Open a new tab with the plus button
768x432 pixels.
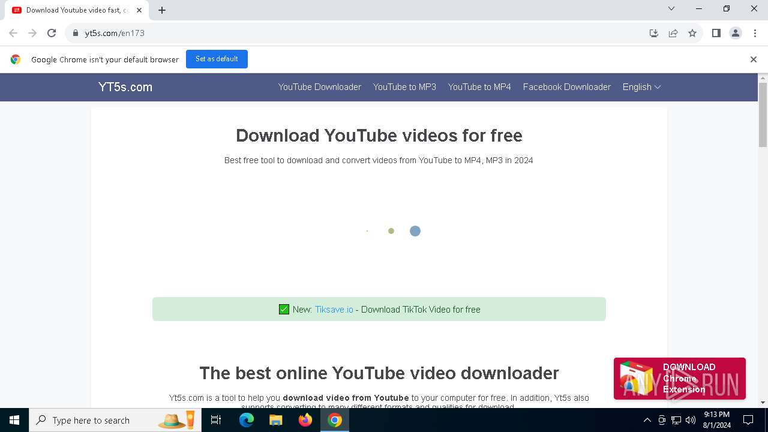pos(162,10)
